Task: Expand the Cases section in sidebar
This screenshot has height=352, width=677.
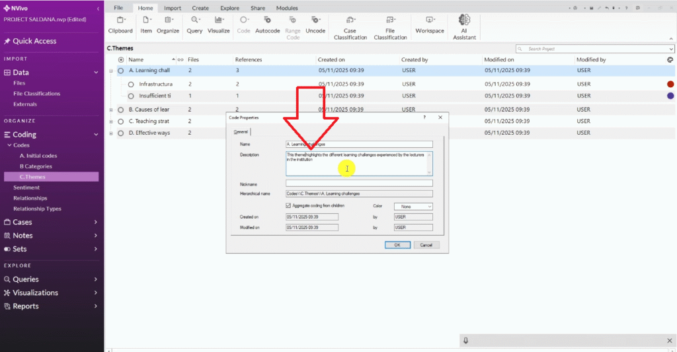Action: coord(96,223)
